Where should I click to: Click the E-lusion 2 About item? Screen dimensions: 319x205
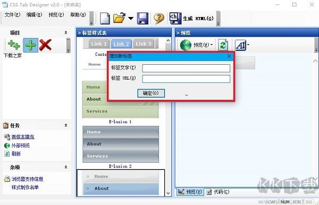click(x=121, y=144)
